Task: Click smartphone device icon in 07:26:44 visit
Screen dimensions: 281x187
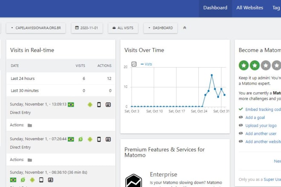Action: tap(99, 139)
